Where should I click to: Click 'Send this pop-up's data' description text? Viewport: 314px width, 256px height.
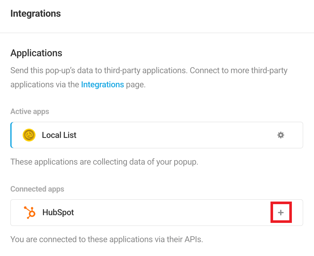149,78
